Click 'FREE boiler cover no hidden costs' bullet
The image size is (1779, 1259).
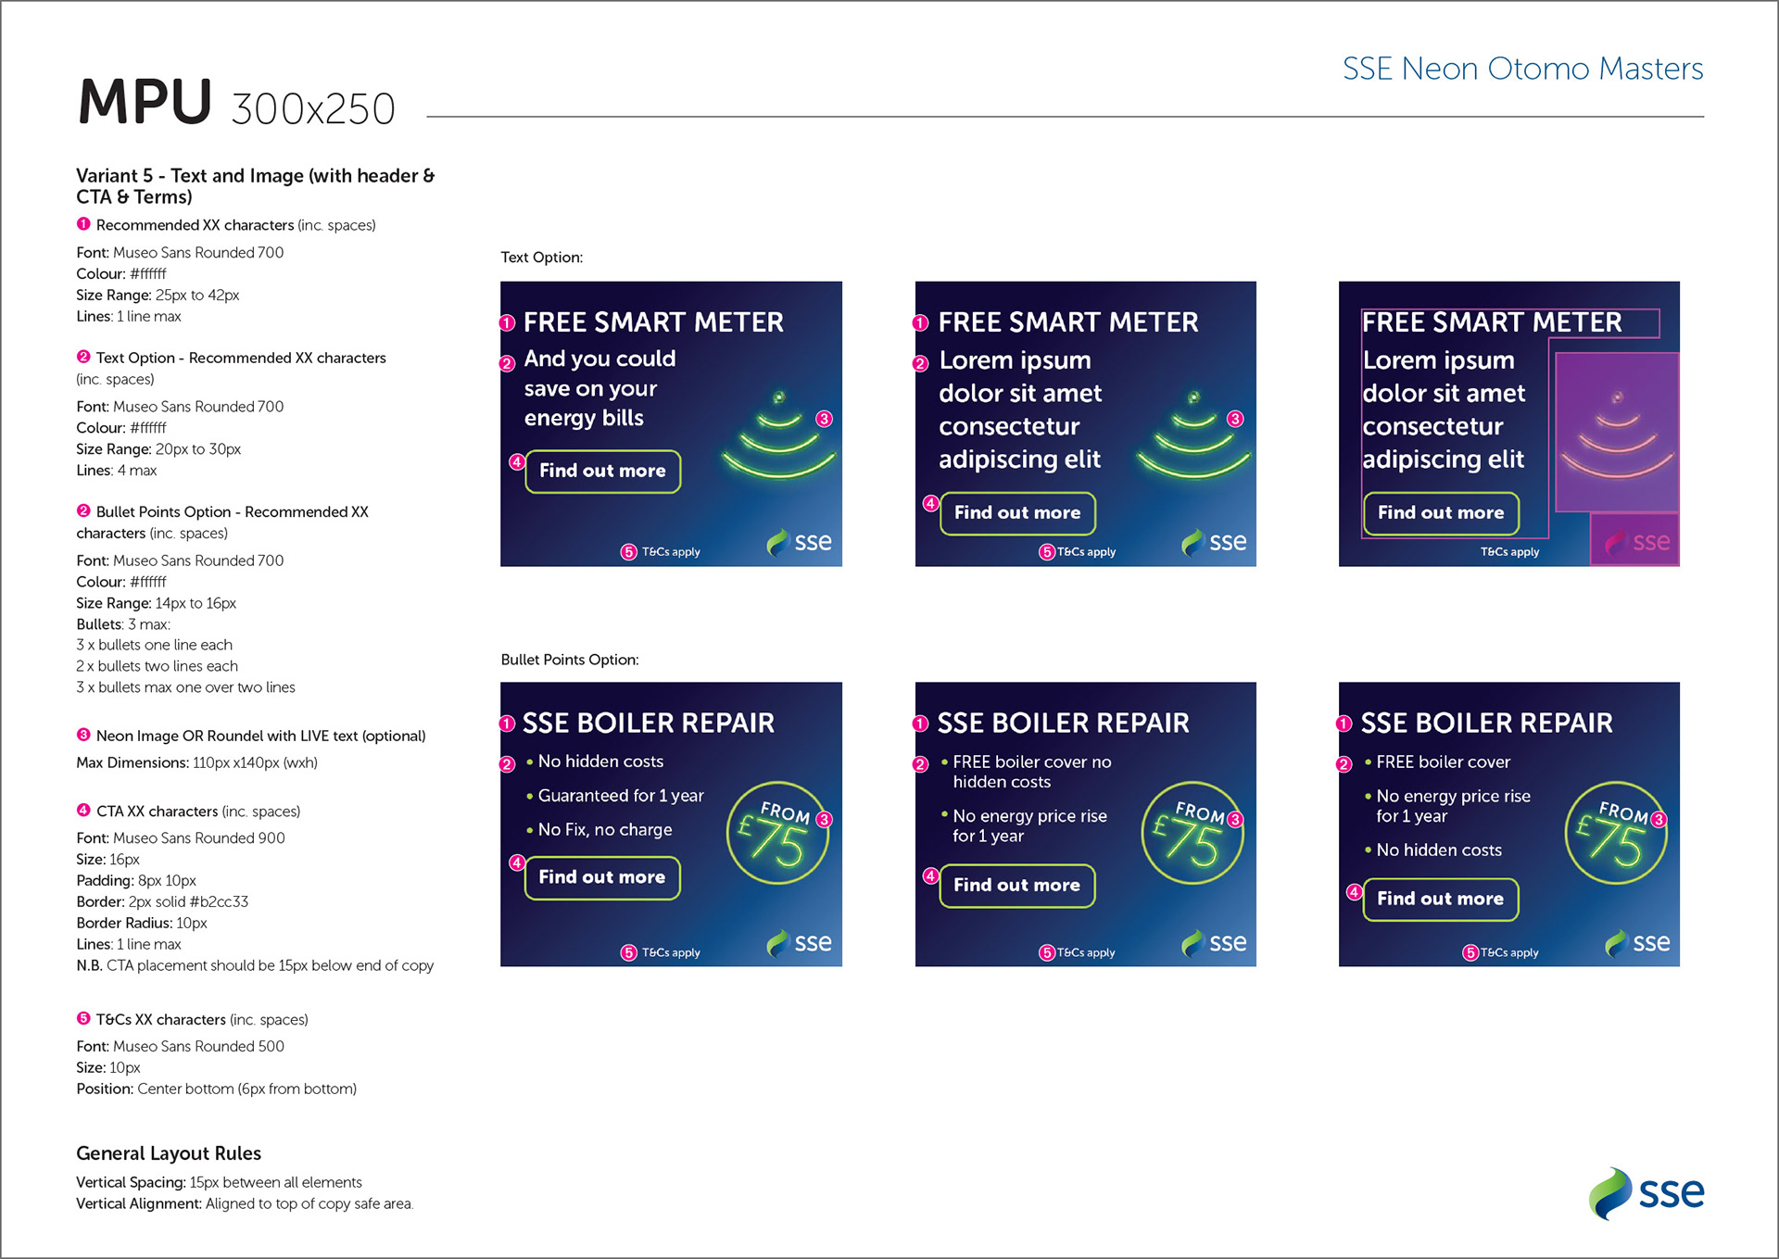(x=1026, y=772)
